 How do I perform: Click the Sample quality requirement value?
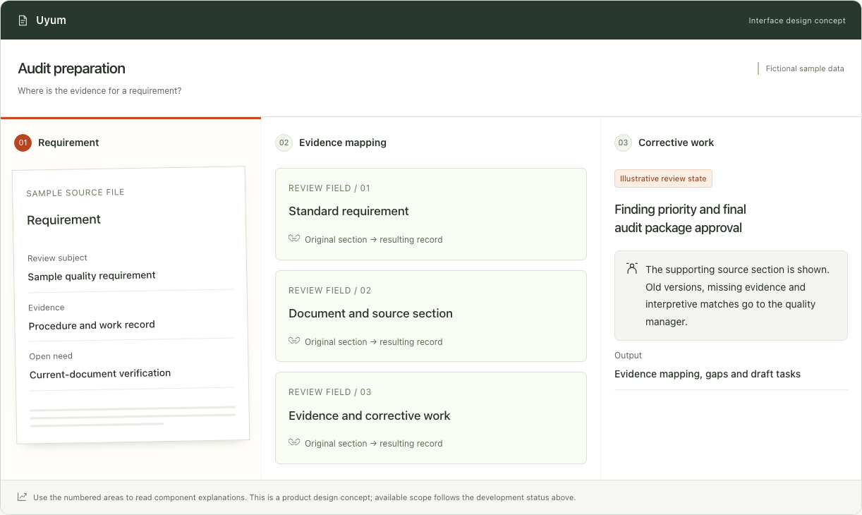[x=92, y=276]
